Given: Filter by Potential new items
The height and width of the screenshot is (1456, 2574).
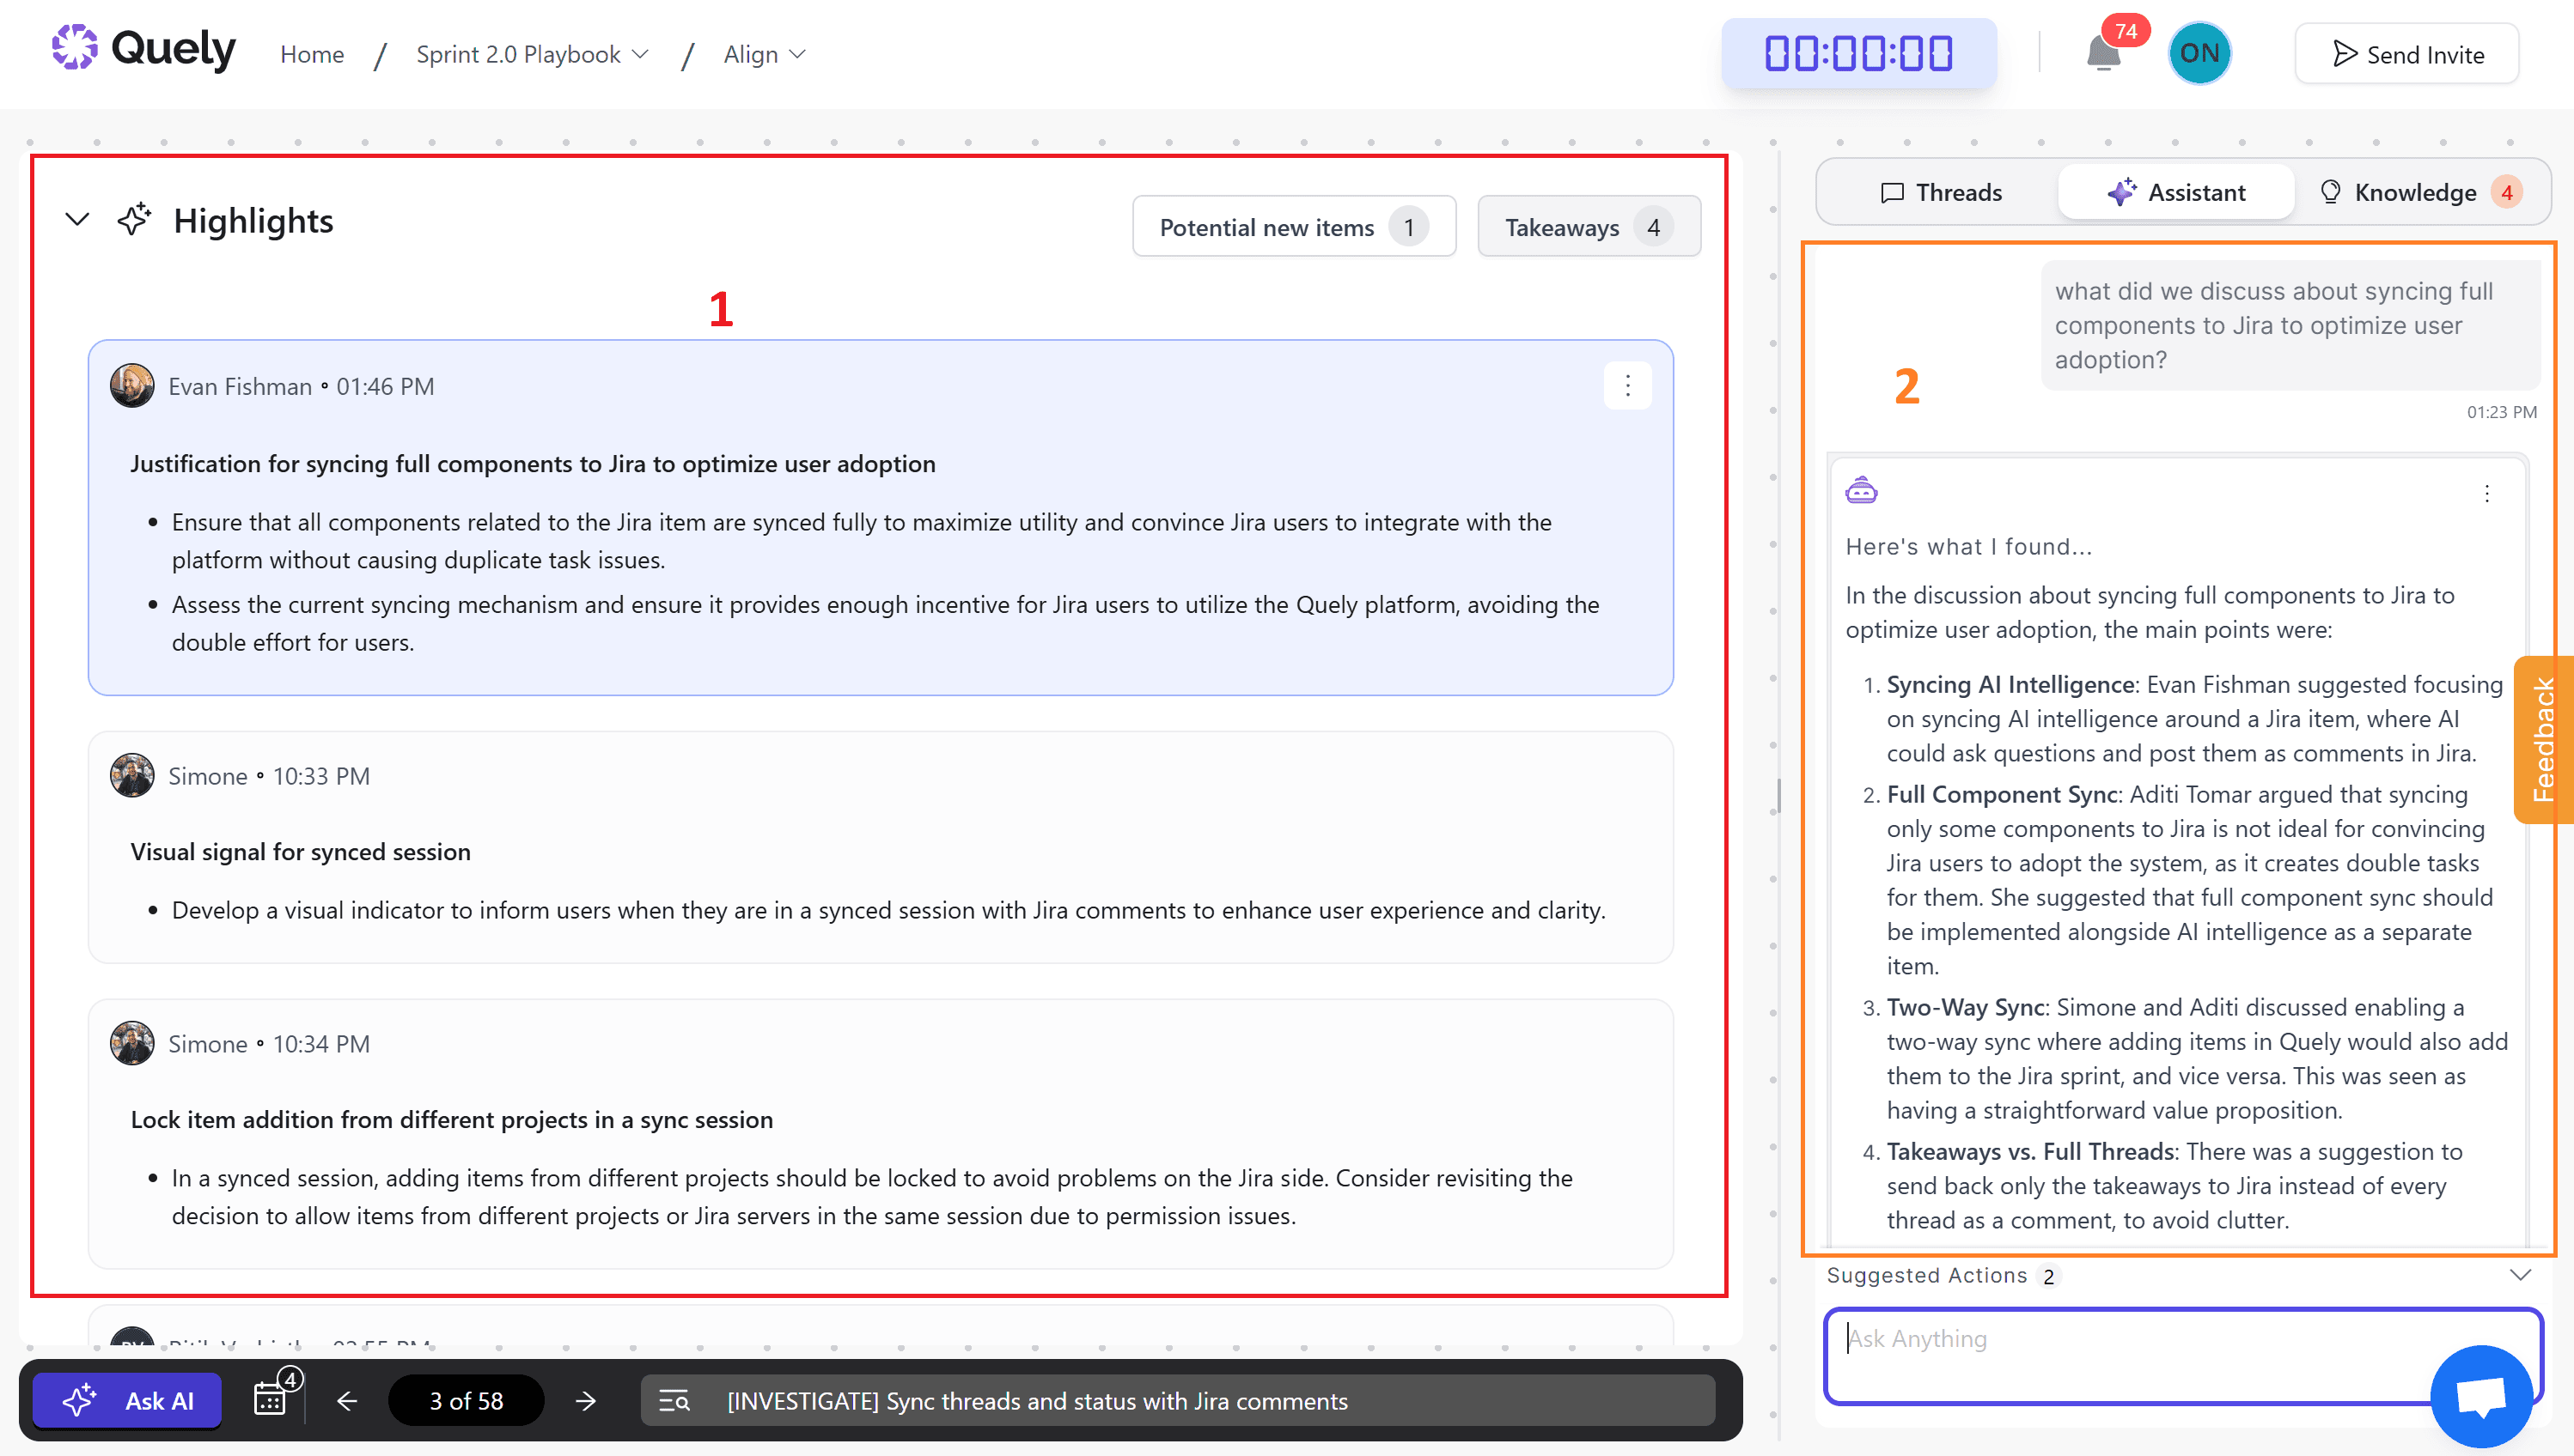Looking at the screenshot, I should [1293, 227].
